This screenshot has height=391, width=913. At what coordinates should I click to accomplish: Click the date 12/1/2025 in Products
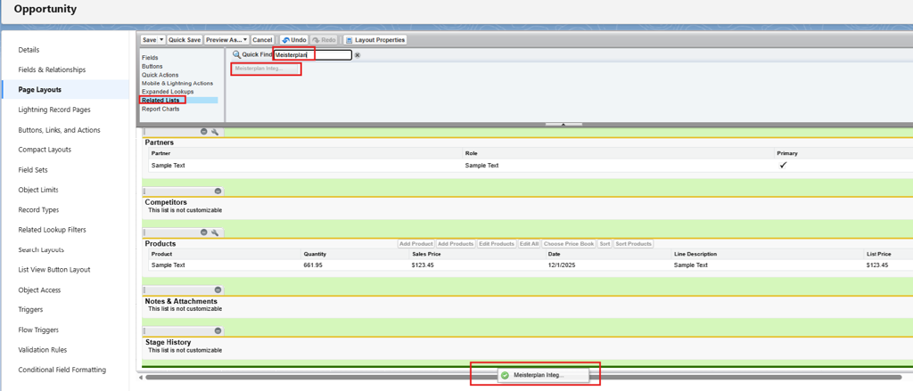(x=562, y=265)
